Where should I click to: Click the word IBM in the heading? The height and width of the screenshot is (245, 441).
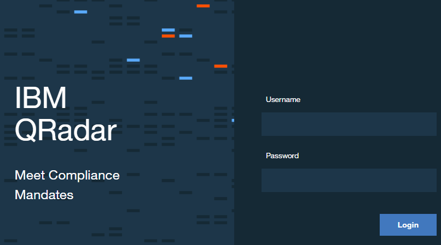pos(40,98)
